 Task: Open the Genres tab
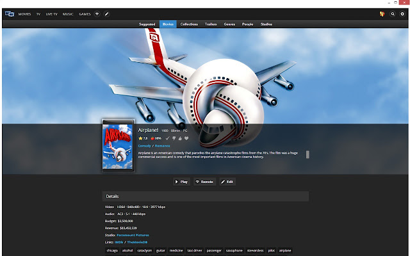tap(229, 24)
